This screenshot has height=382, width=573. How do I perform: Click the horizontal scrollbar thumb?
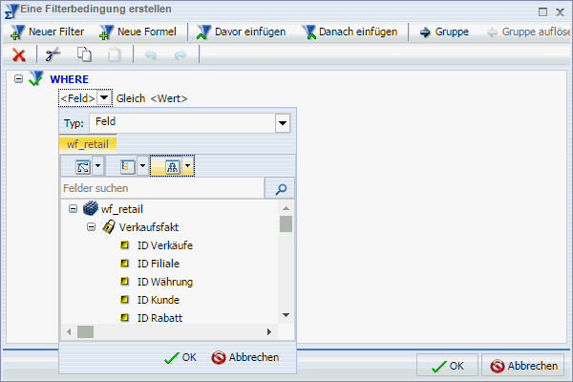click(x=86, y=332)
